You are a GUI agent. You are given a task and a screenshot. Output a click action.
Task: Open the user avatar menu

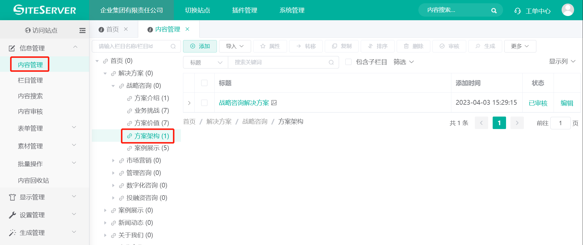(568, 10)
